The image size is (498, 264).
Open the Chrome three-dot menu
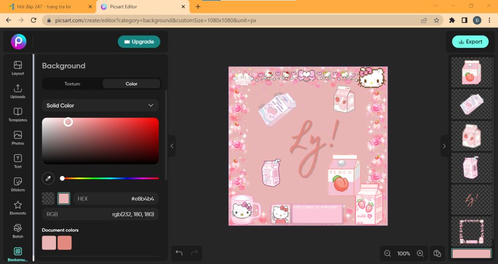click(x=489, y=20)
